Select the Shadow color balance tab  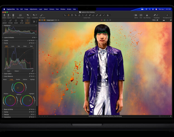point(18,79)
